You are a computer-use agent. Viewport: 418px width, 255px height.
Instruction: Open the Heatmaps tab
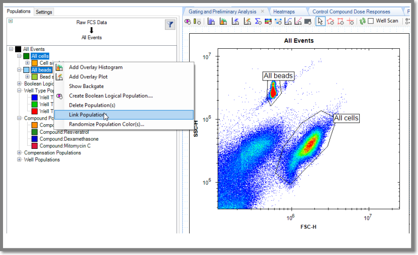click(284, 12)
